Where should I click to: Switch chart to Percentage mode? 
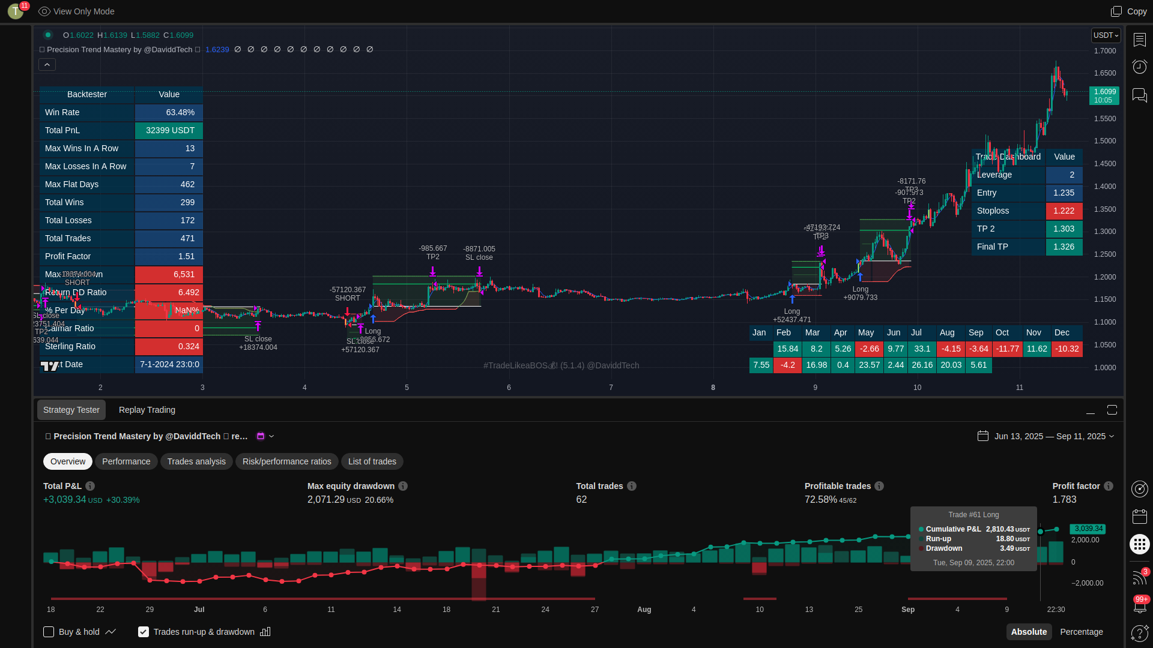point(1081,632)
